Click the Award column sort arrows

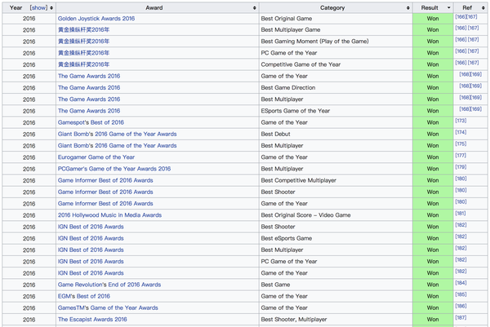point(255,8)
